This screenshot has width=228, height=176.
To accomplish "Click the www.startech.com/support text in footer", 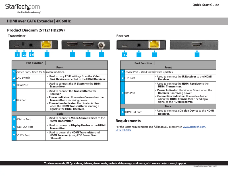I will click(x=169, y=164).
